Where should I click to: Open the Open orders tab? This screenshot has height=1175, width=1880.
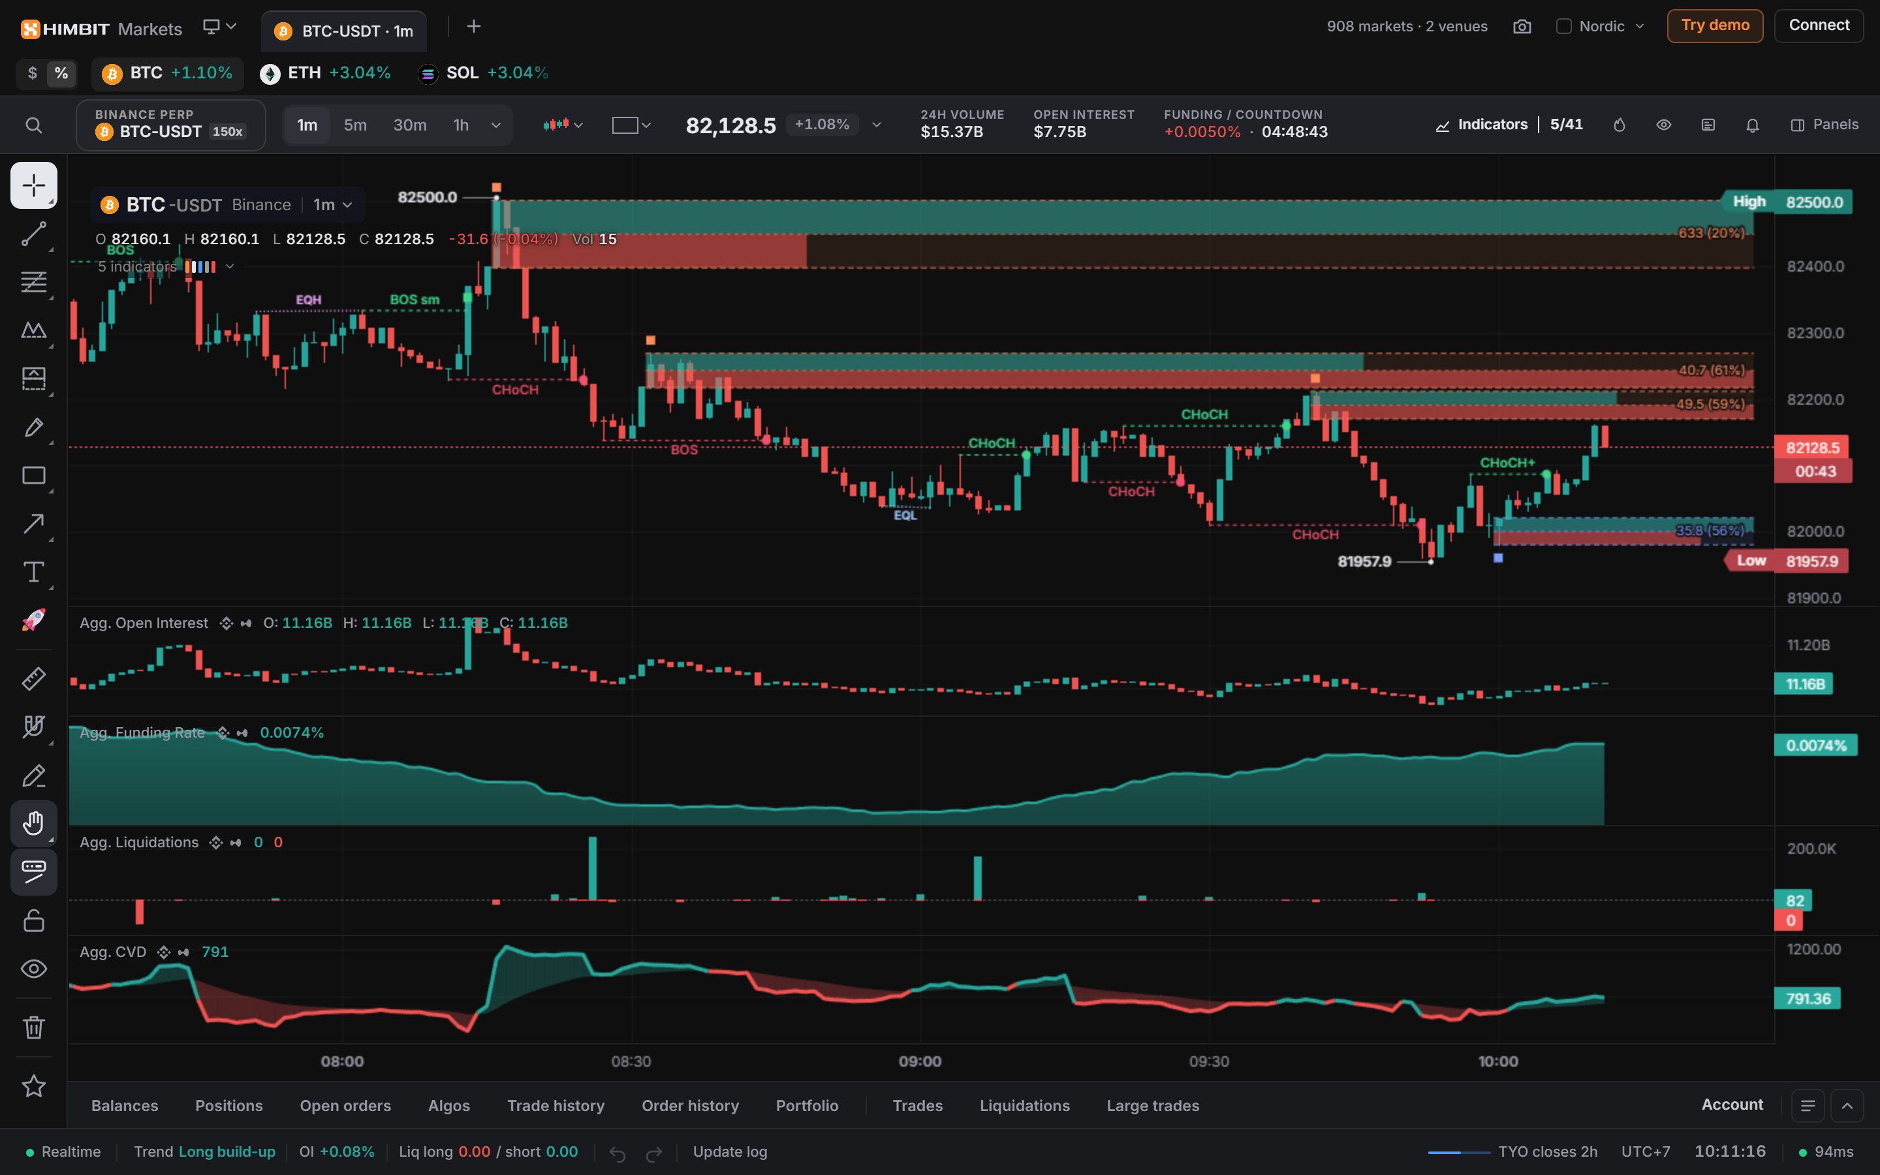pos(345,1105)
